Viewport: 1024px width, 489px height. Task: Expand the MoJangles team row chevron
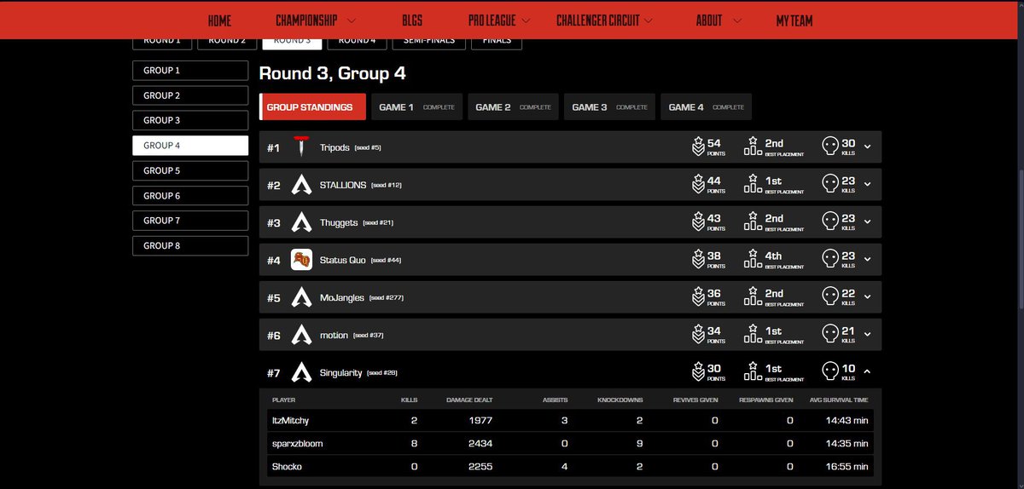point(868,296)
